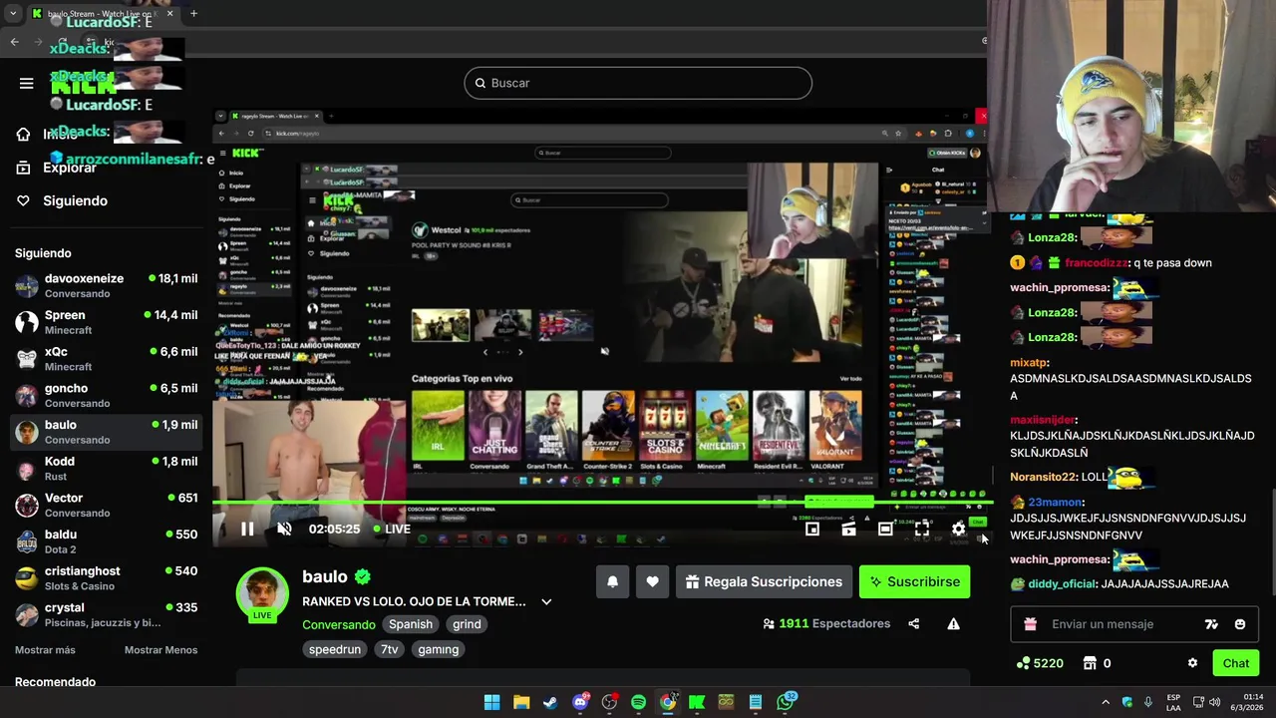The width and height of the screenshot is (1276, 718).
Task: Select the 7tv tag
Action: coord(389,649)
